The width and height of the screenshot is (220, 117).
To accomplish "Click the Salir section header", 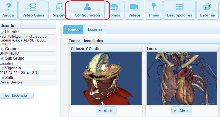I will tap(28, 77).
